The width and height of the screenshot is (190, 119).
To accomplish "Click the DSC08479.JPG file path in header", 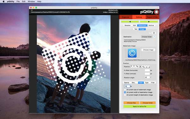I will (x=50, y=12).
